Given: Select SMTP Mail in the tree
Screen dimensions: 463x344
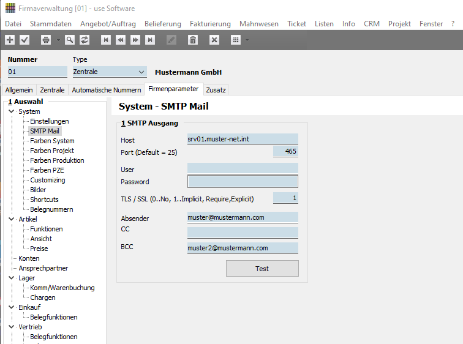Looking at the screenshot, I should 45,131.
